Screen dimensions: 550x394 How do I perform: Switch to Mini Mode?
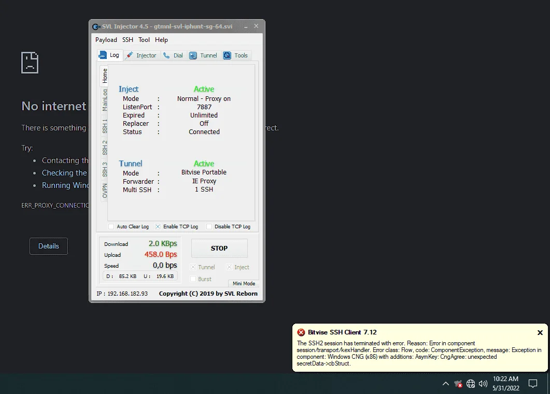pos(244,284)
